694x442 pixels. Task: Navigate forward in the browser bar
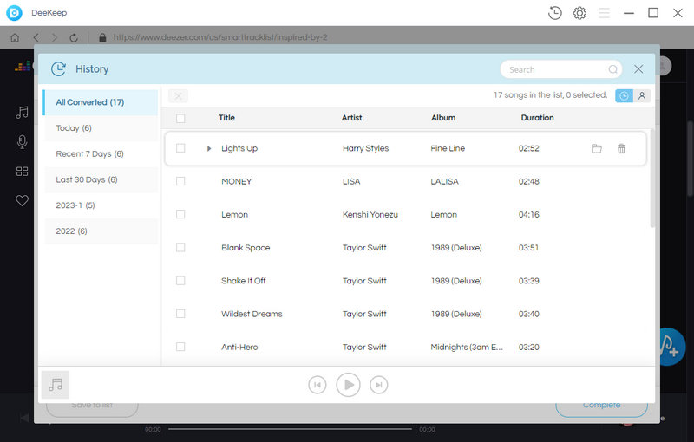point(55,37)
